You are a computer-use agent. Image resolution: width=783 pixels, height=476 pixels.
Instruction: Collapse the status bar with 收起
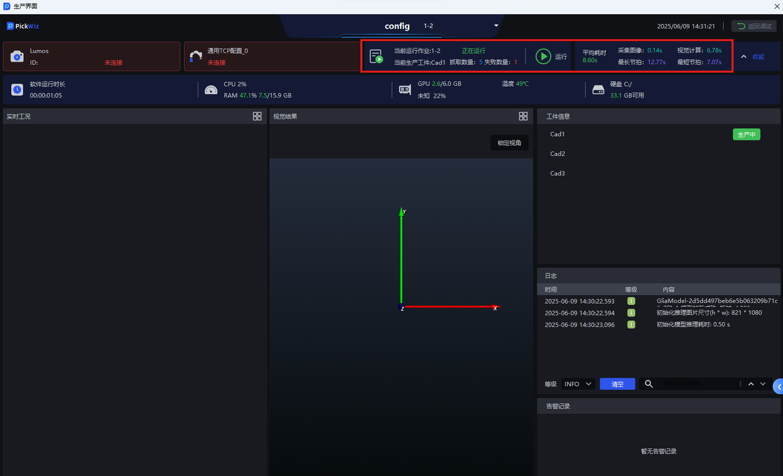coord(753,56)
